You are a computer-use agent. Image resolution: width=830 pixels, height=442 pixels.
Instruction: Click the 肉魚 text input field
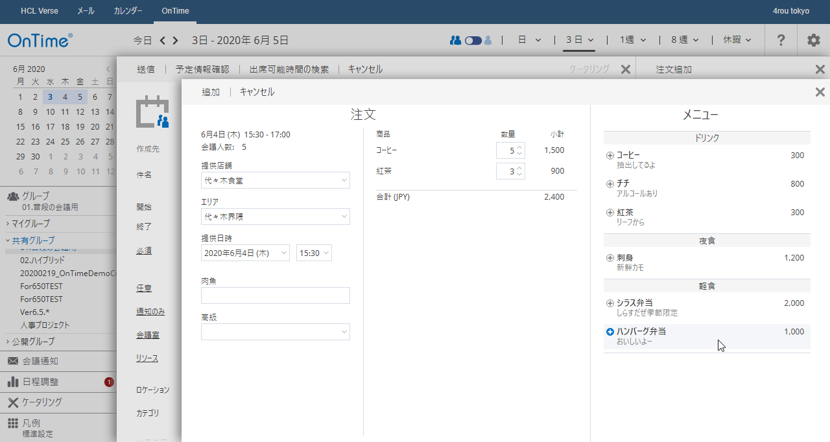(275, 296)
